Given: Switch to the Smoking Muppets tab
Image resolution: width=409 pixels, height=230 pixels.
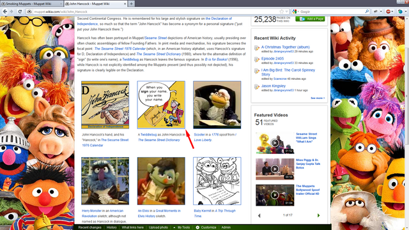Looking at the screenshot, I should point(31,4).
